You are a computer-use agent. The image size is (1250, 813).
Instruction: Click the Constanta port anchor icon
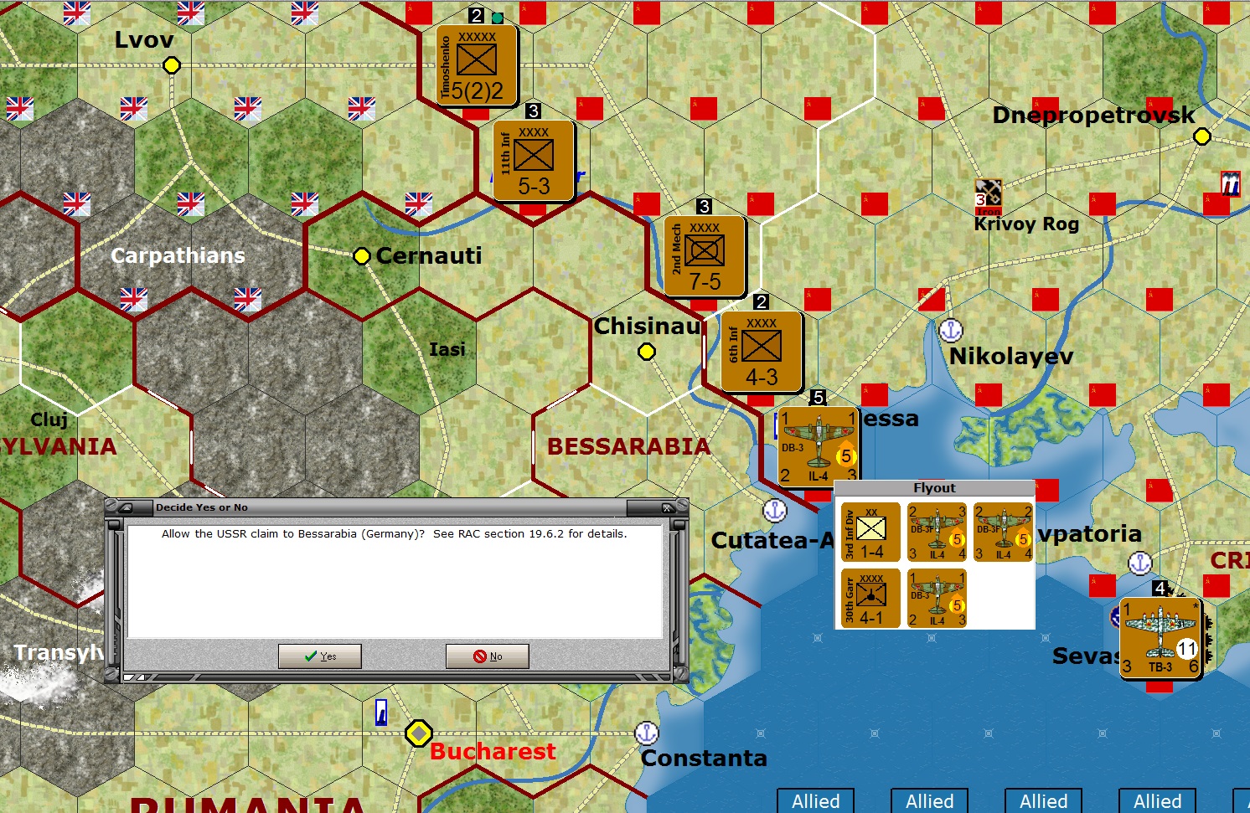pyautogui.click(x=647, y=733)
